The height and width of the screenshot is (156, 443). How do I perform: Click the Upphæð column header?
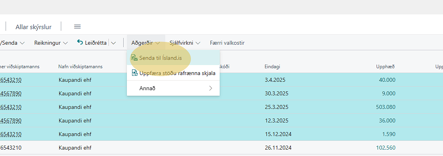(385, 67)
